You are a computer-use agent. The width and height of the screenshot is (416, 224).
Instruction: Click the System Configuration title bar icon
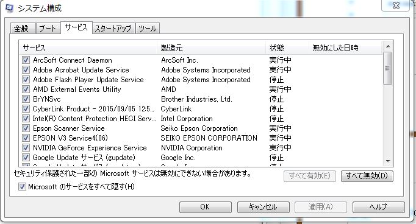click(9, 8)
